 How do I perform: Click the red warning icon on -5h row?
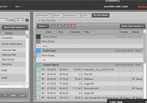pos(38,60)
